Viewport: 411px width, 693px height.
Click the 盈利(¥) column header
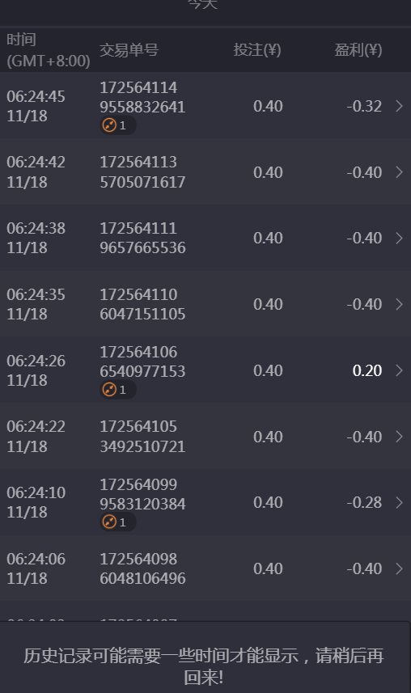click(x=358, y=50)
